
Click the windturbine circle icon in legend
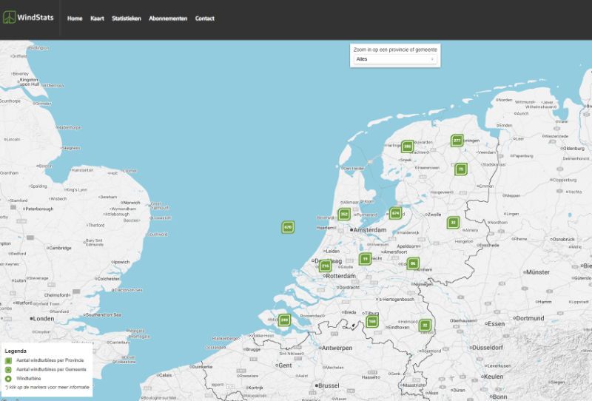[x=8, y=379]
